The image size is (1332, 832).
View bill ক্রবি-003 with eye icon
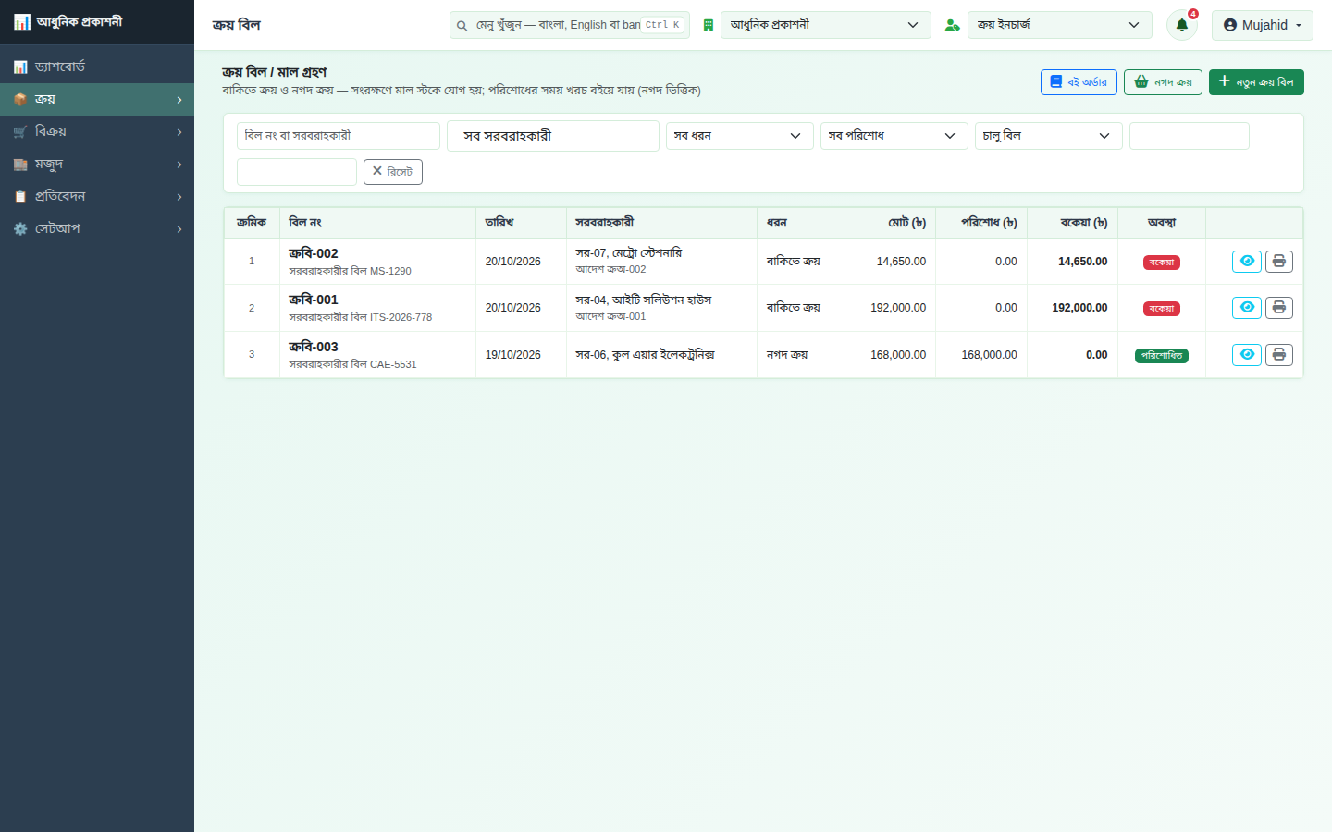(x=1247, y=355)
